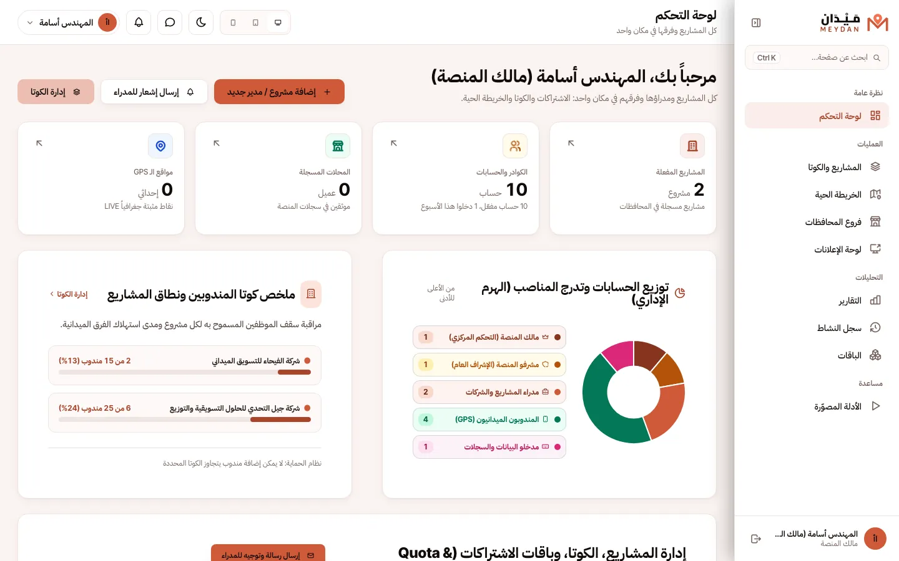Toggle dark mode moon icon
Screen dimensions: 899x561
[x=201, y=22]
